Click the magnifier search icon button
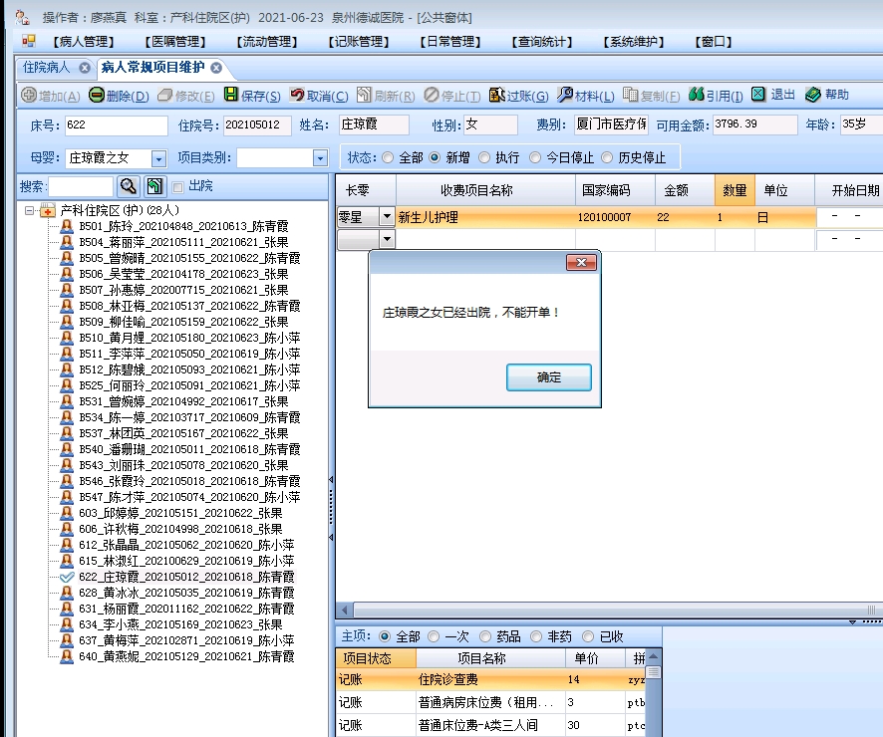The height and width of the screenshot is (737, 883). tap(129, 186)
